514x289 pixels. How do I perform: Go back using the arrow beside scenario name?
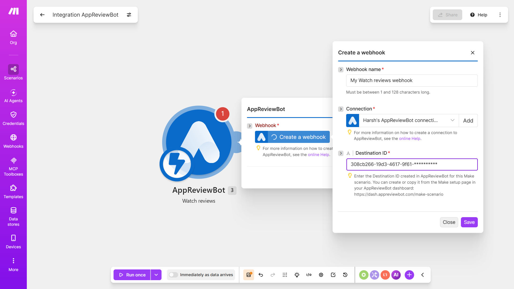[42, 15]
